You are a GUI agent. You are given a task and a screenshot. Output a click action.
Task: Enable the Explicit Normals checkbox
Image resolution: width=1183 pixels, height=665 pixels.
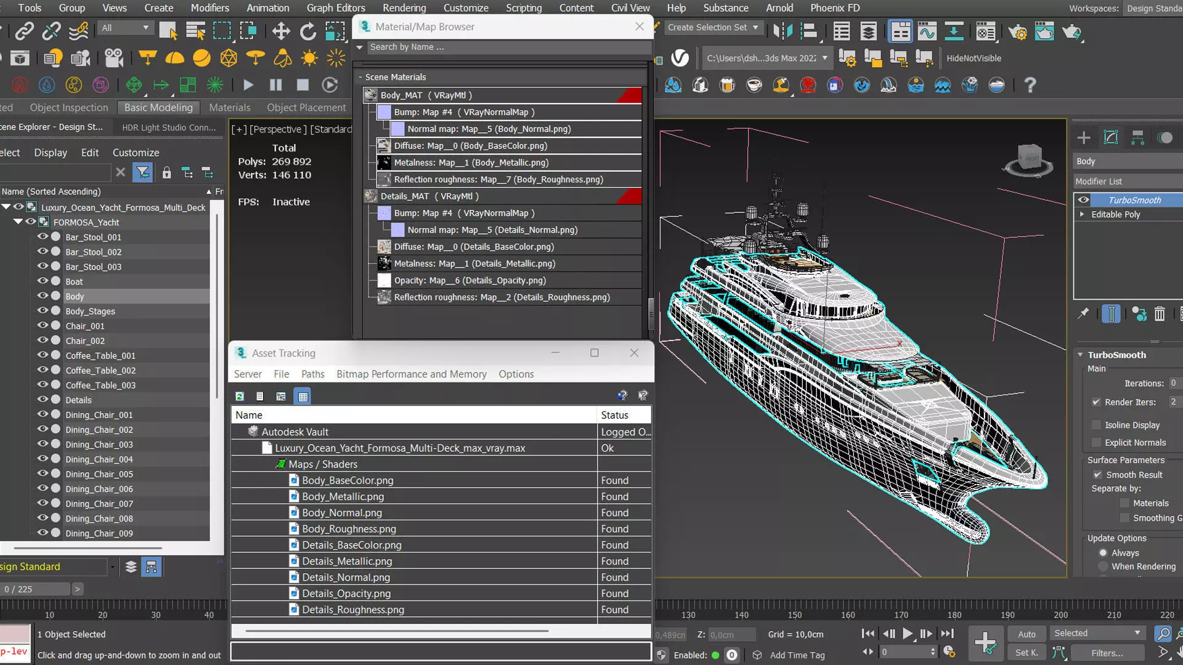pos(1096,442)
